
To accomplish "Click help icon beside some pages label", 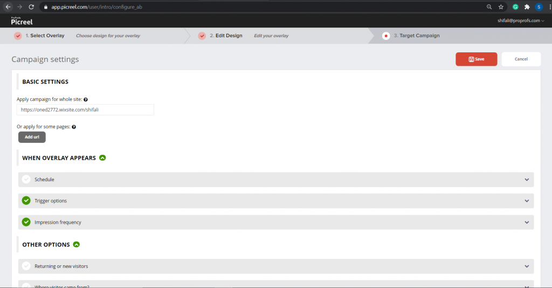I will tap(74, 127).
